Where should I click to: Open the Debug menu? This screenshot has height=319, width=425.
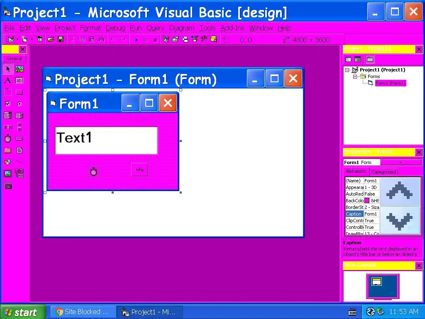coord(115,28)
